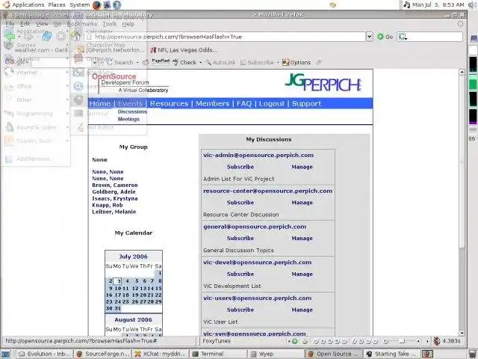This screenshot has height=359, width=478.
Task: Subscribe to general@opensource.perpich.com list
Action: point(240,238)
